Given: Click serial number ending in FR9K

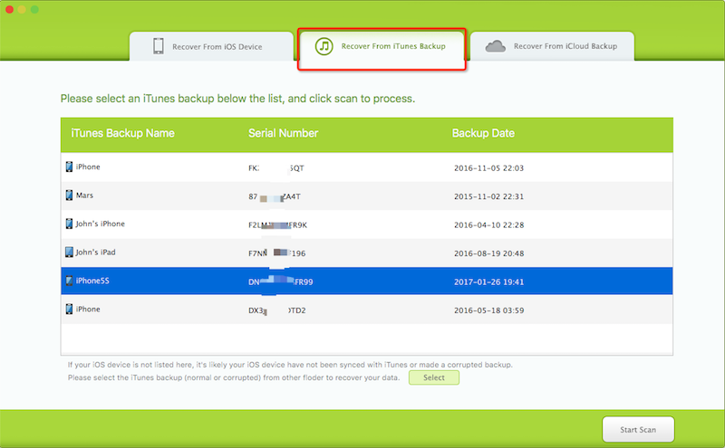Looking at the screenshot, I should pyautogui.click(x=277, y=225).
